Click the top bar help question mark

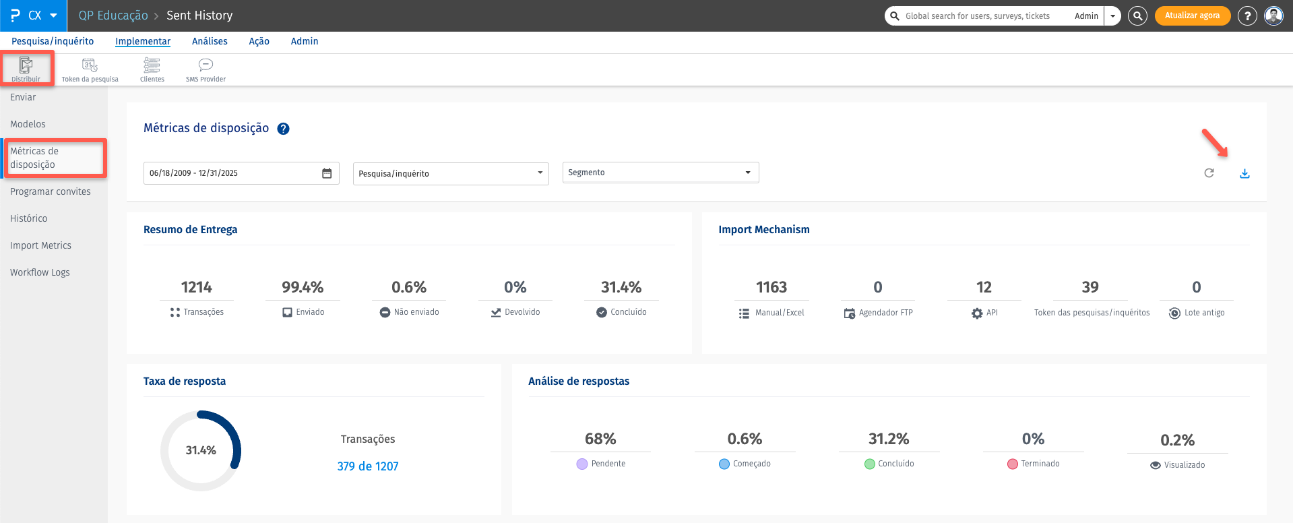click(1247, 16)
